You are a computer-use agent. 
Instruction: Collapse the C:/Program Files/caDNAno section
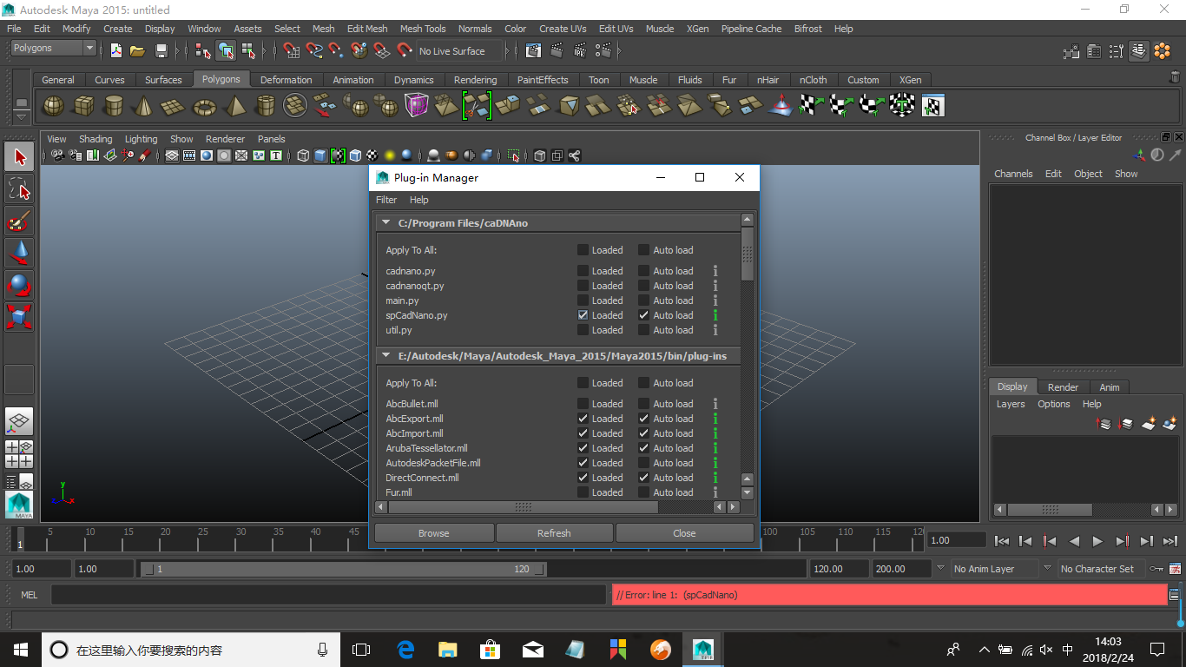pos(386,223)
